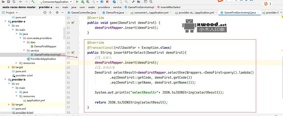Image resolution: width=283 pixels, height=116 pixels.
Task: Navigate forward with the right arrow
Action: click(26, 2)
